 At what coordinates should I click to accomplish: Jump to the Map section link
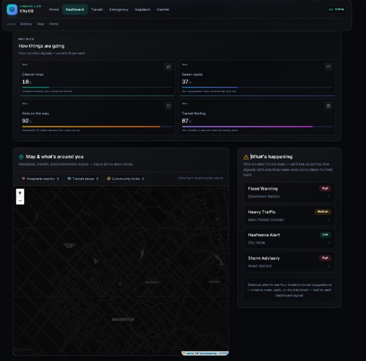pos(40,24)
